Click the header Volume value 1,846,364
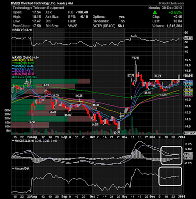Image resolution: width=196 pixels, height=199 pixels. (174, 26)
